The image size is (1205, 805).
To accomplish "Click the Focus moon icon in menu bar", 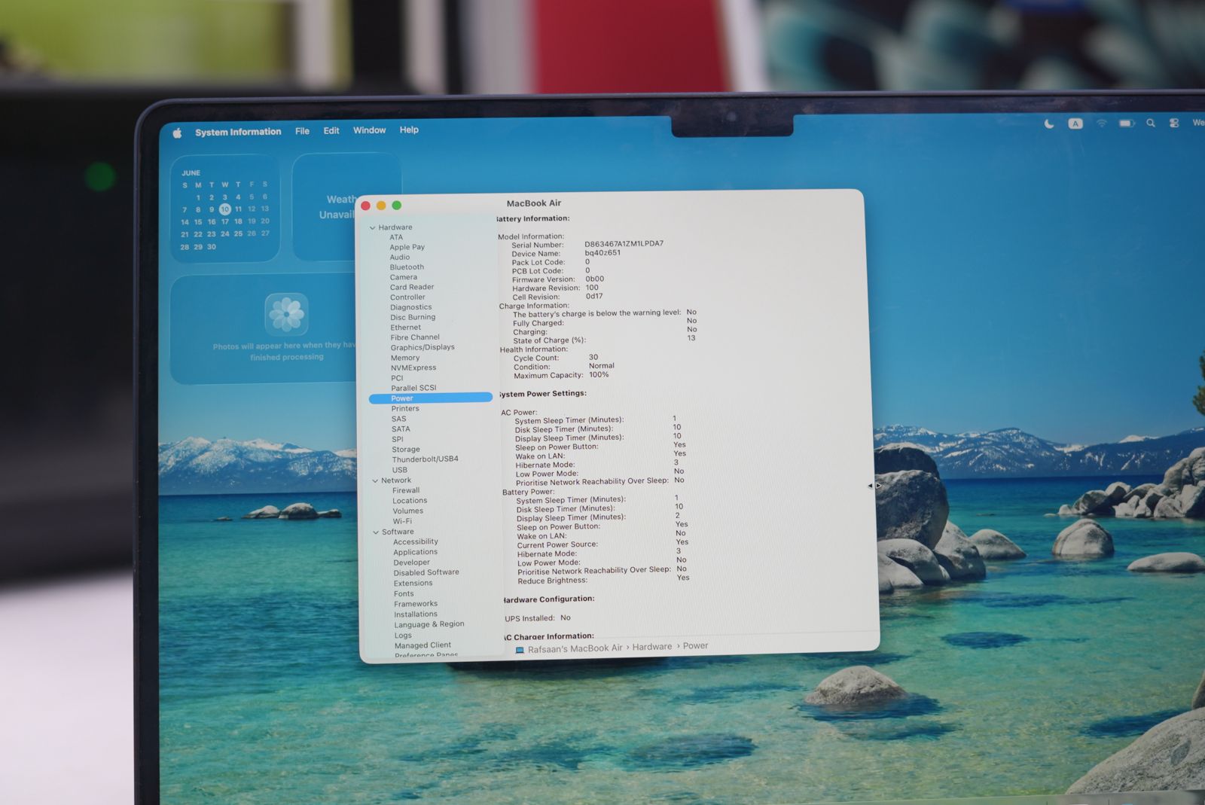I will (1048, 123).
